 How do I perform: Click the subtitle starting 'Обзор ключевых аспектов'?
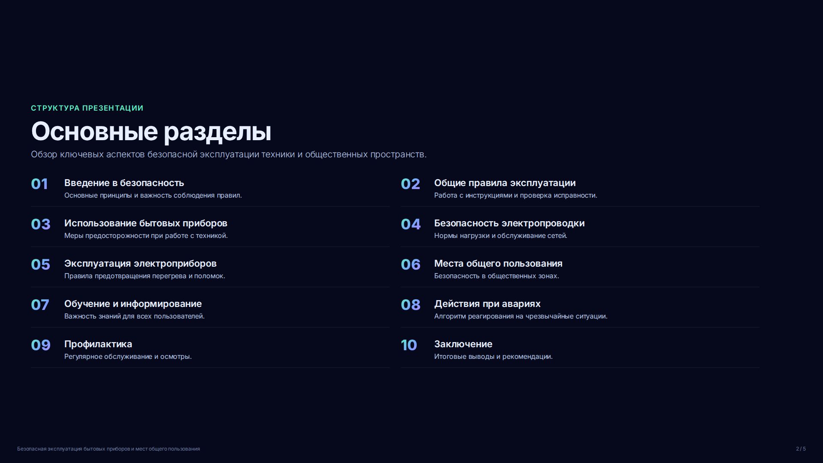[228, 154]
